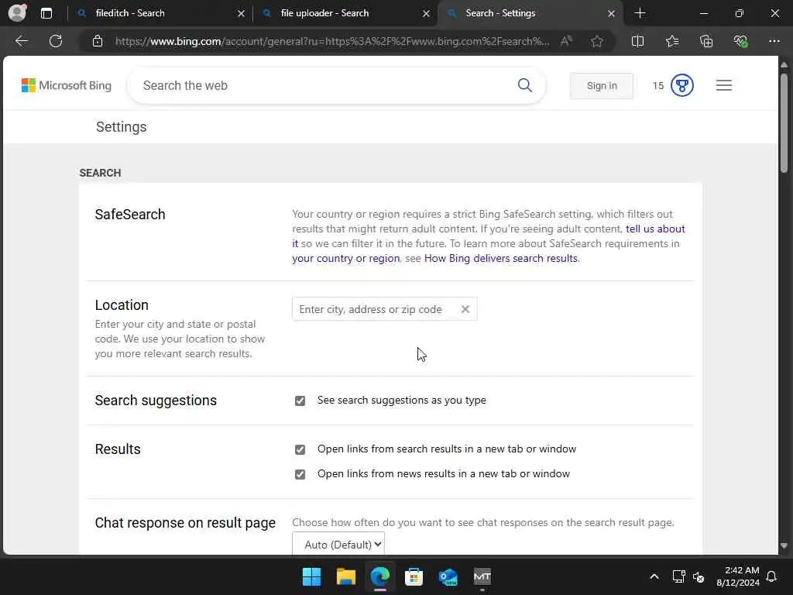Refresh the page with reload icon
The width and height of the screenshot is (793, 595).
[x=56, y=41]
